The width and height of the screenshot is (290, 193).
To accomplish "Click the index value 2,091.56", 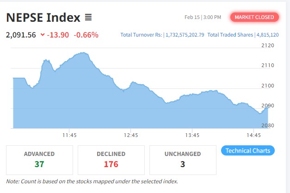I will [x=21, y=35].
